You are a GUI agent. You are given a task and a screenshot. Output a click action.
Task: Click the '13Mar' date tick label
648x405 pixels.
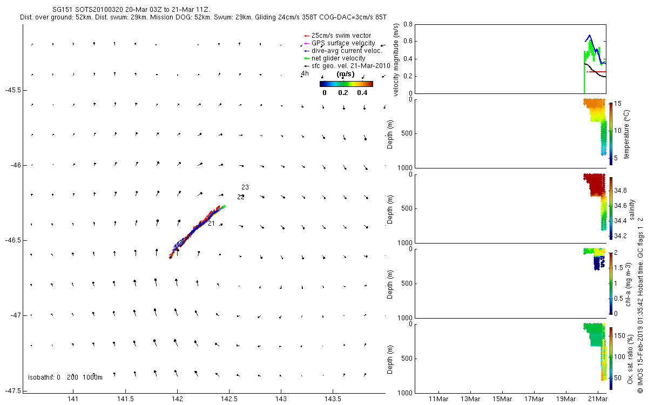(x=470, y=399)
